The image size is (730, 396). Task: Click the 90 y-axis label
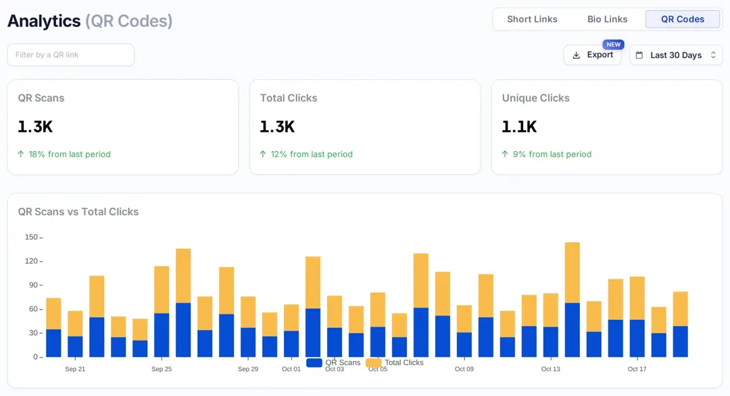(x=33, y=285)
